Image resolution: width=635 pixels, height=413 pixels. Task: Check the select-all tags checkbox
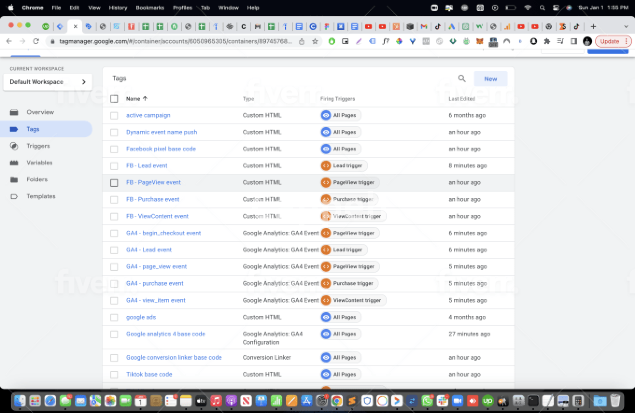pyautogui.click(x=114, y=99)
